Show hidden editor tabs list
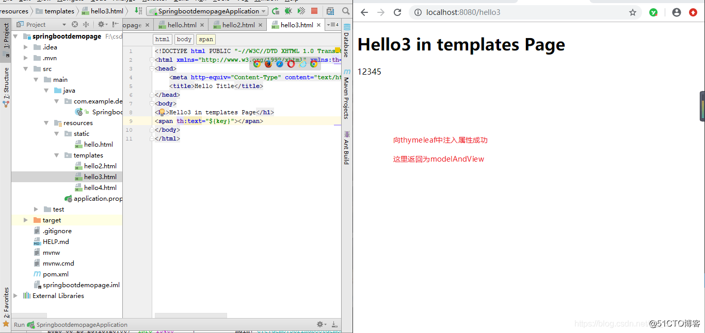 click(x=333, y=24)
